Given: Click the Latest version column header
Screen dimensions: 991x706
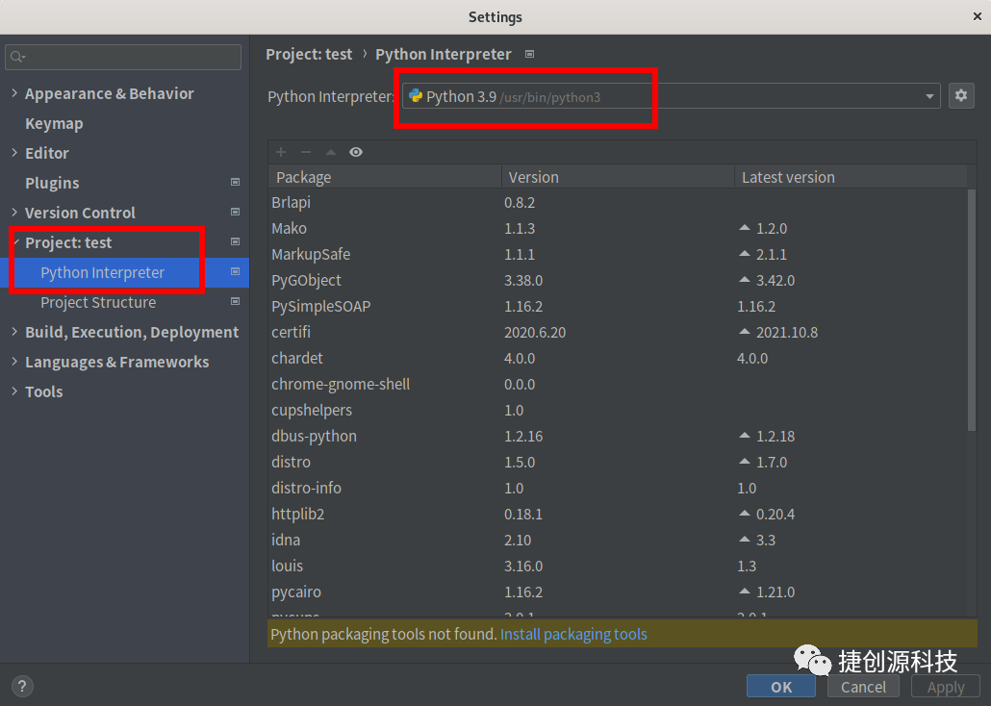Looking at the screenshot, I should pos(851,177).
